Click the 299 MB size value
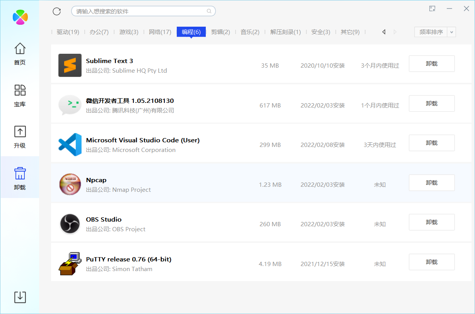Image resolution: width=475 pixels, height=314 pixels. (270, 145)
